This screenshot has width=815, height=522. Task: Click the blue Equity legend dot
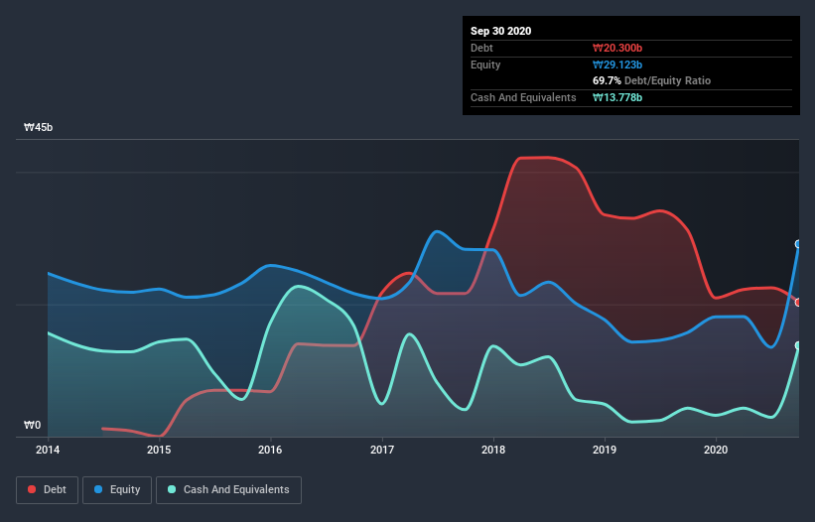pyautogui.click(x=98, y=490)
